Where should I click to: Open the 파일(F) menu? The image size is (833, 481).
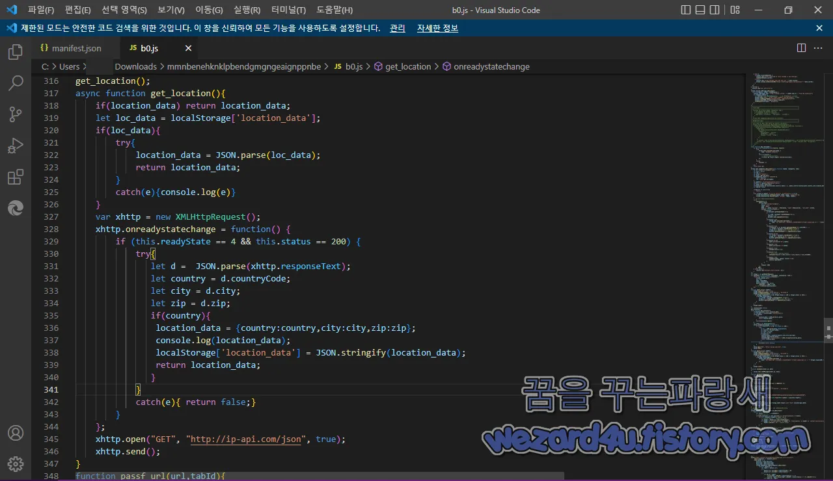(40, 10)
